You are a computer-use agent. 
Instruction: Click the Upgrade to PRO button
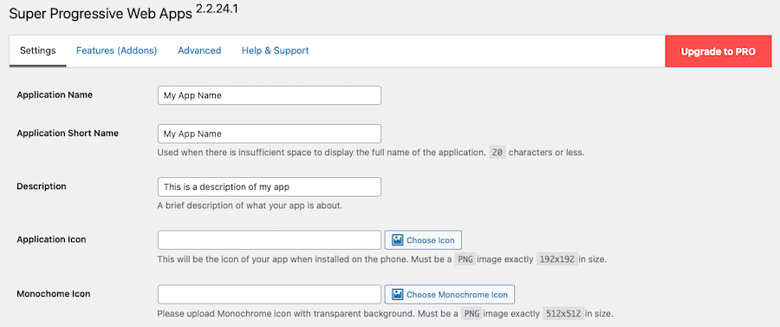coord(718,51)
